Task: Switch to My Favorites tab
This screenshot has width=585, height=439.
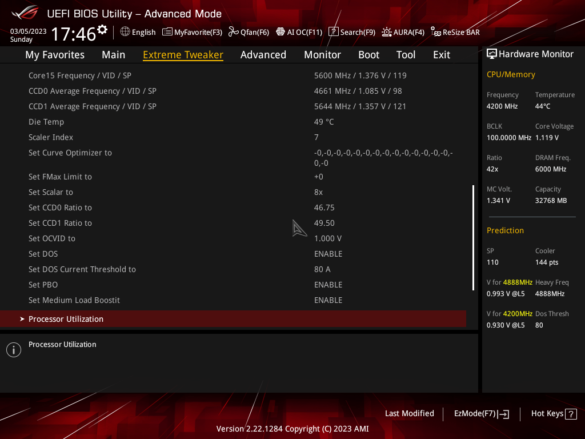Action: tap(55, 54)
